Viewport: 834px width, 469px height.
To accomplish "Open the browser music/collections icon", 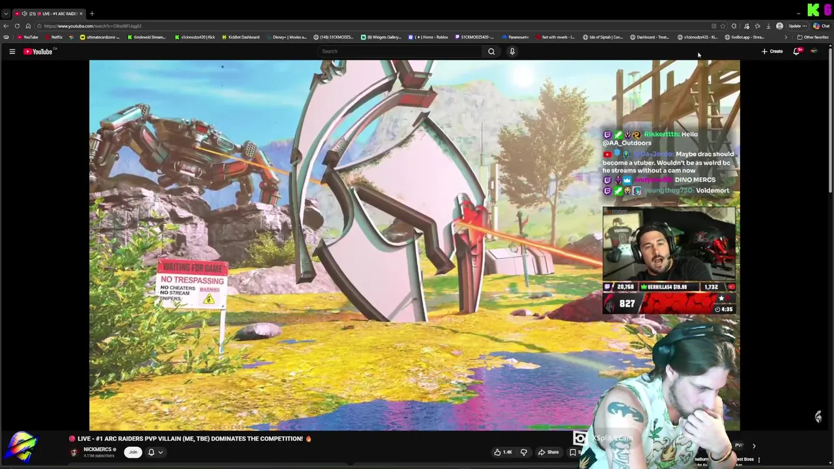I will (x=746, y=26).
